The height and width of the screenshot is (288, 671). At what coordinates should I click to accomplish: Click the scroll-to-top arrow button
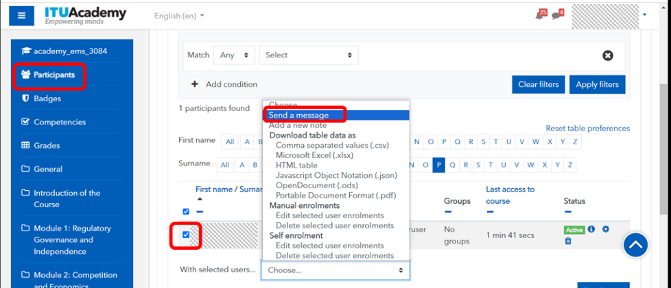[x=635, y=244]
